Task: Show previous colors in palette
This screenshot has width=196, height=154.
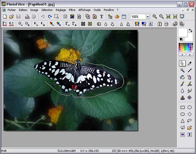Action: [x=182, y=55]
